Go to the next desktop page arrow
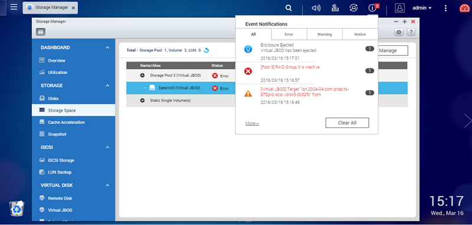 [467, 121]
